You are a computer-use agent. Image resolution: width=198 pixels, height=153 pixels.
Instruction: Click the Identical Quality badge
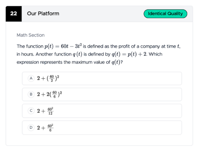click(165, 13)
